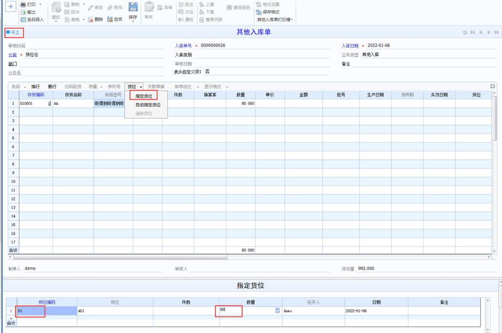Click the 讨论 discussion icon
Viewport: 502px width, 333px height.
(x=181, y=12)
